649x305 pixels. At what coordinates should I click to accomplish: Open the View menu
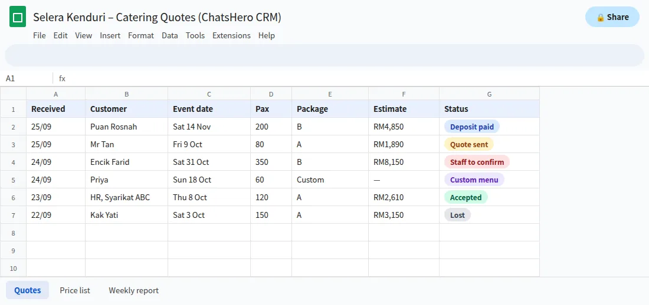pos(84,35)
